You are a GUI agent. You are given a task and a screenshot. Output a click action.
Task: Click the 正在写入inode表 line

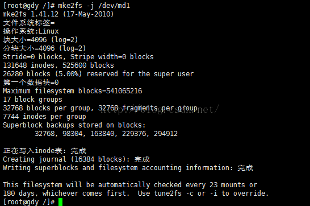pyautogui.click(x=45, y=151)
